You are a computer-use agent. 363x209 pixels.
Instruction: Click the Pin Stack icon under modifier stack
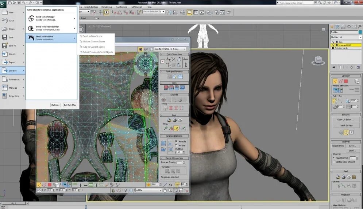333,67
